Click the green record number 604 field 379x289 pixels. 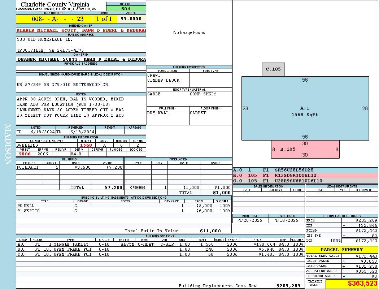(x=126, y=9)
